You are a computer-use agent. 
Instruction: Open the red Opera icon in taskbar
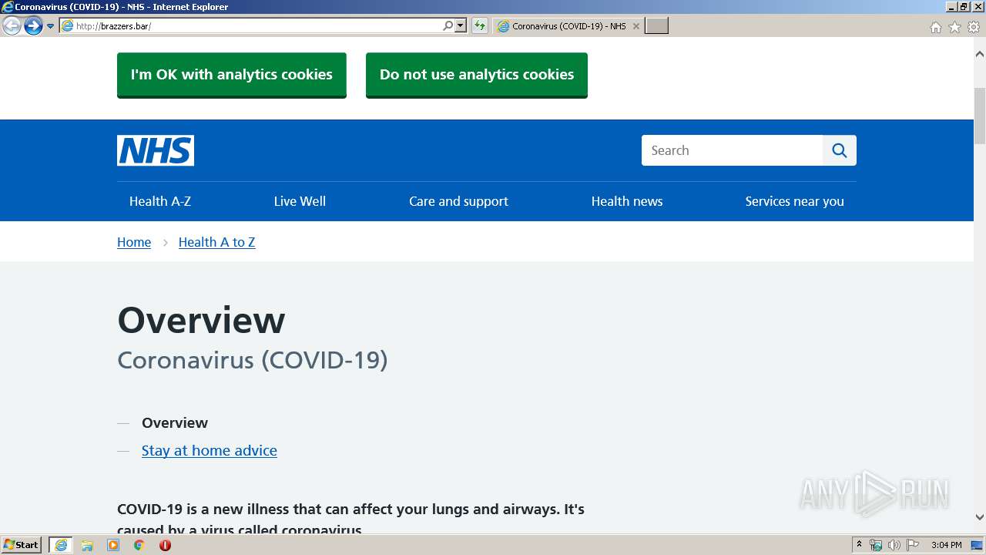[165, 545]
